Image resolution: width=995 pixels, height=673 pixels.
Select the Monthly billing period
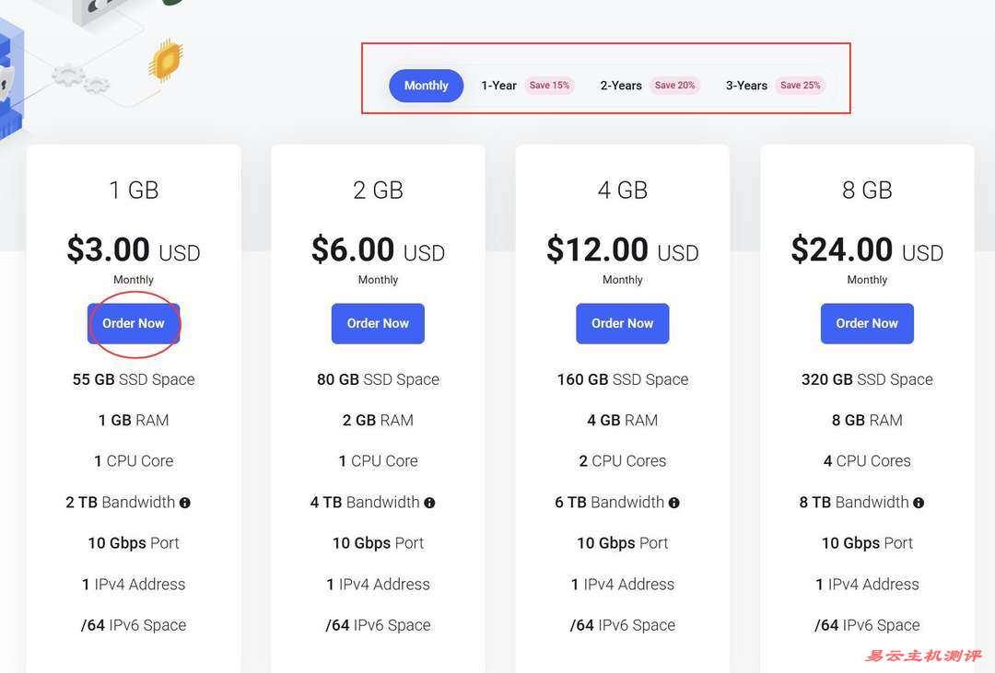pos(426,86)
